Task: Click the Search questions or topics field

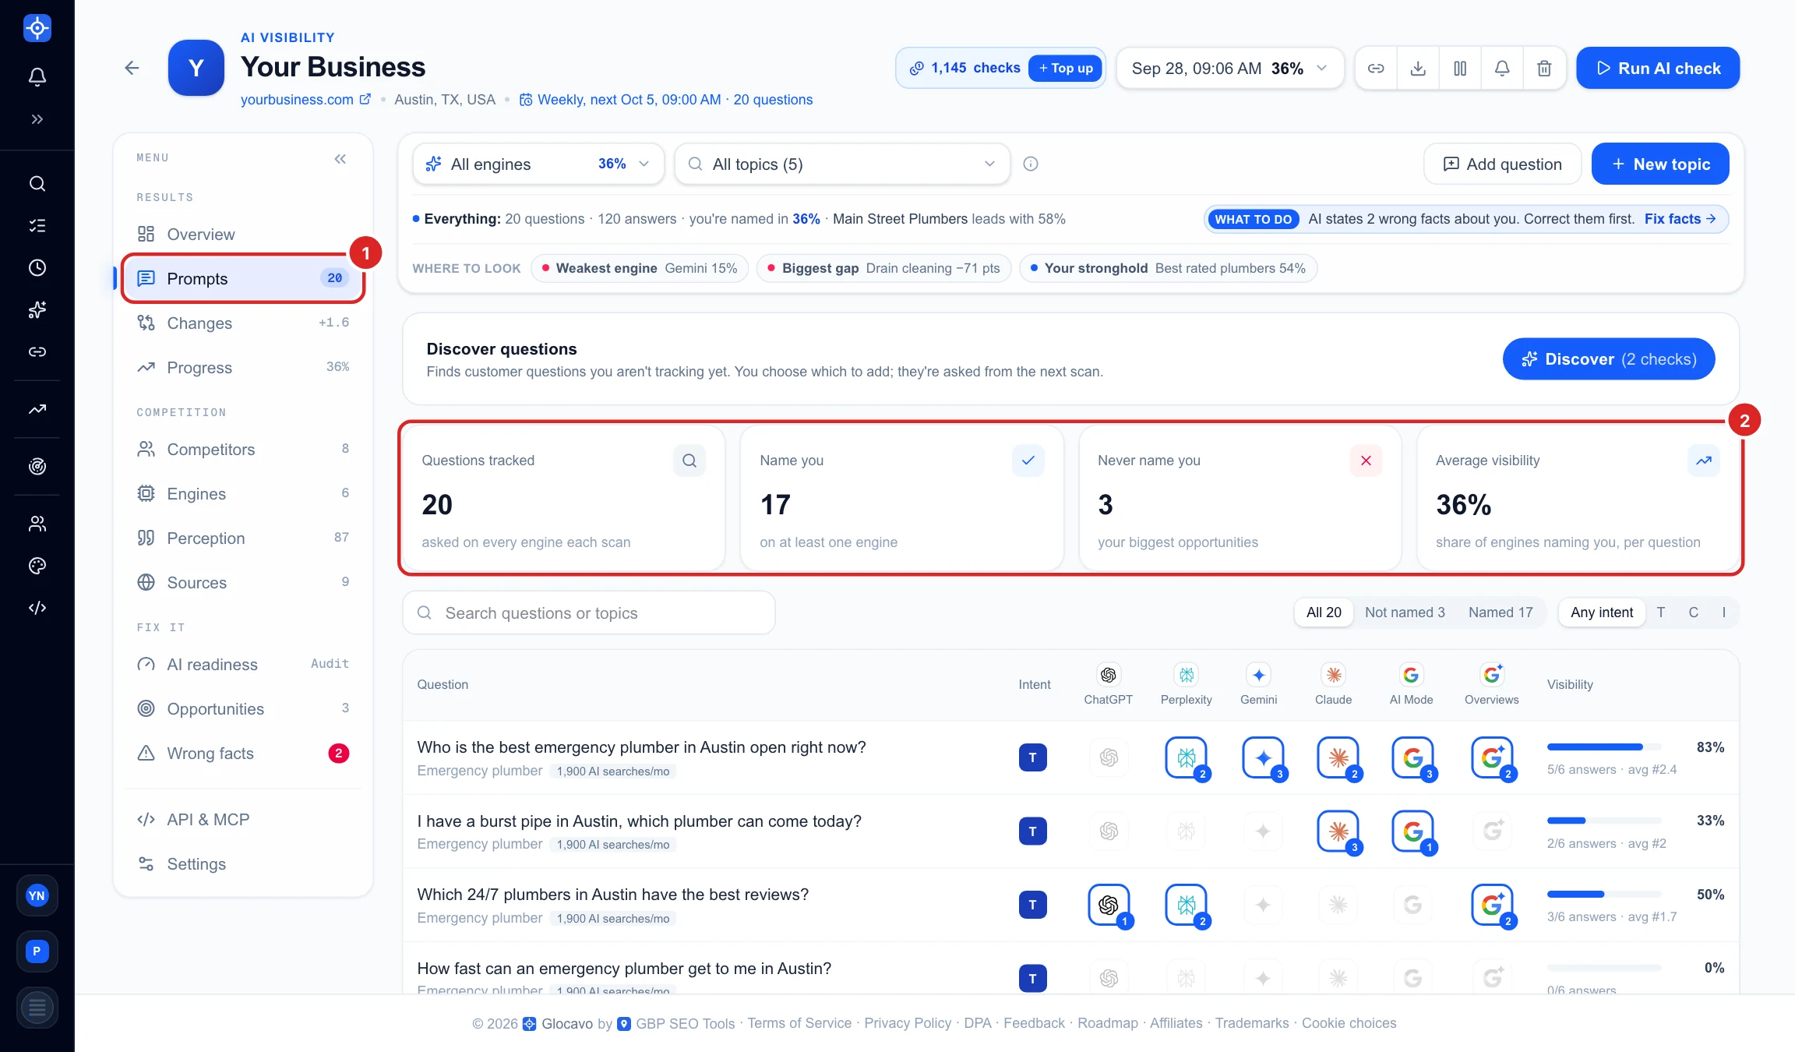Action: point(589,613)
